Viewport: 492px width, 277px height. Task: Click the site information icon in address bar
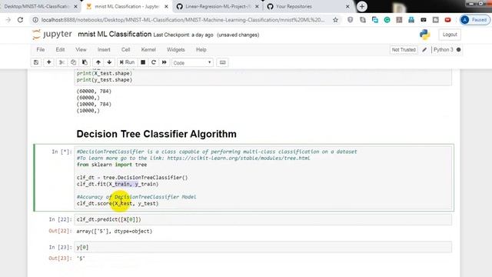tap(35, 20)
